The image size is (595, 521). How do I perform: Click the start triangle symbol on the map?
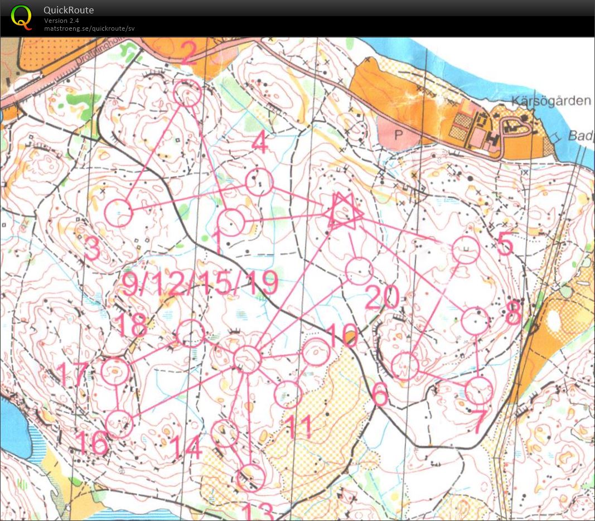(x=342, y=212)
